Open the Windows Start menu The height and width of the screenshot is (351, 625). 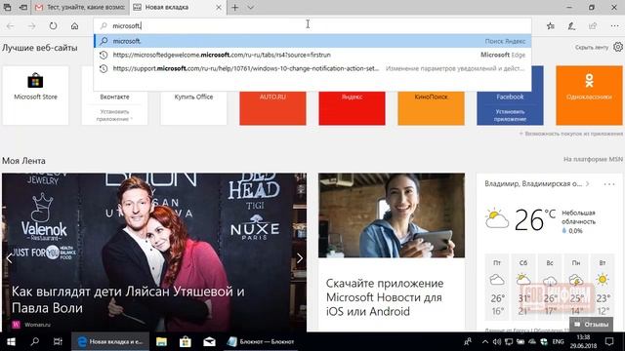click(11, 341)
